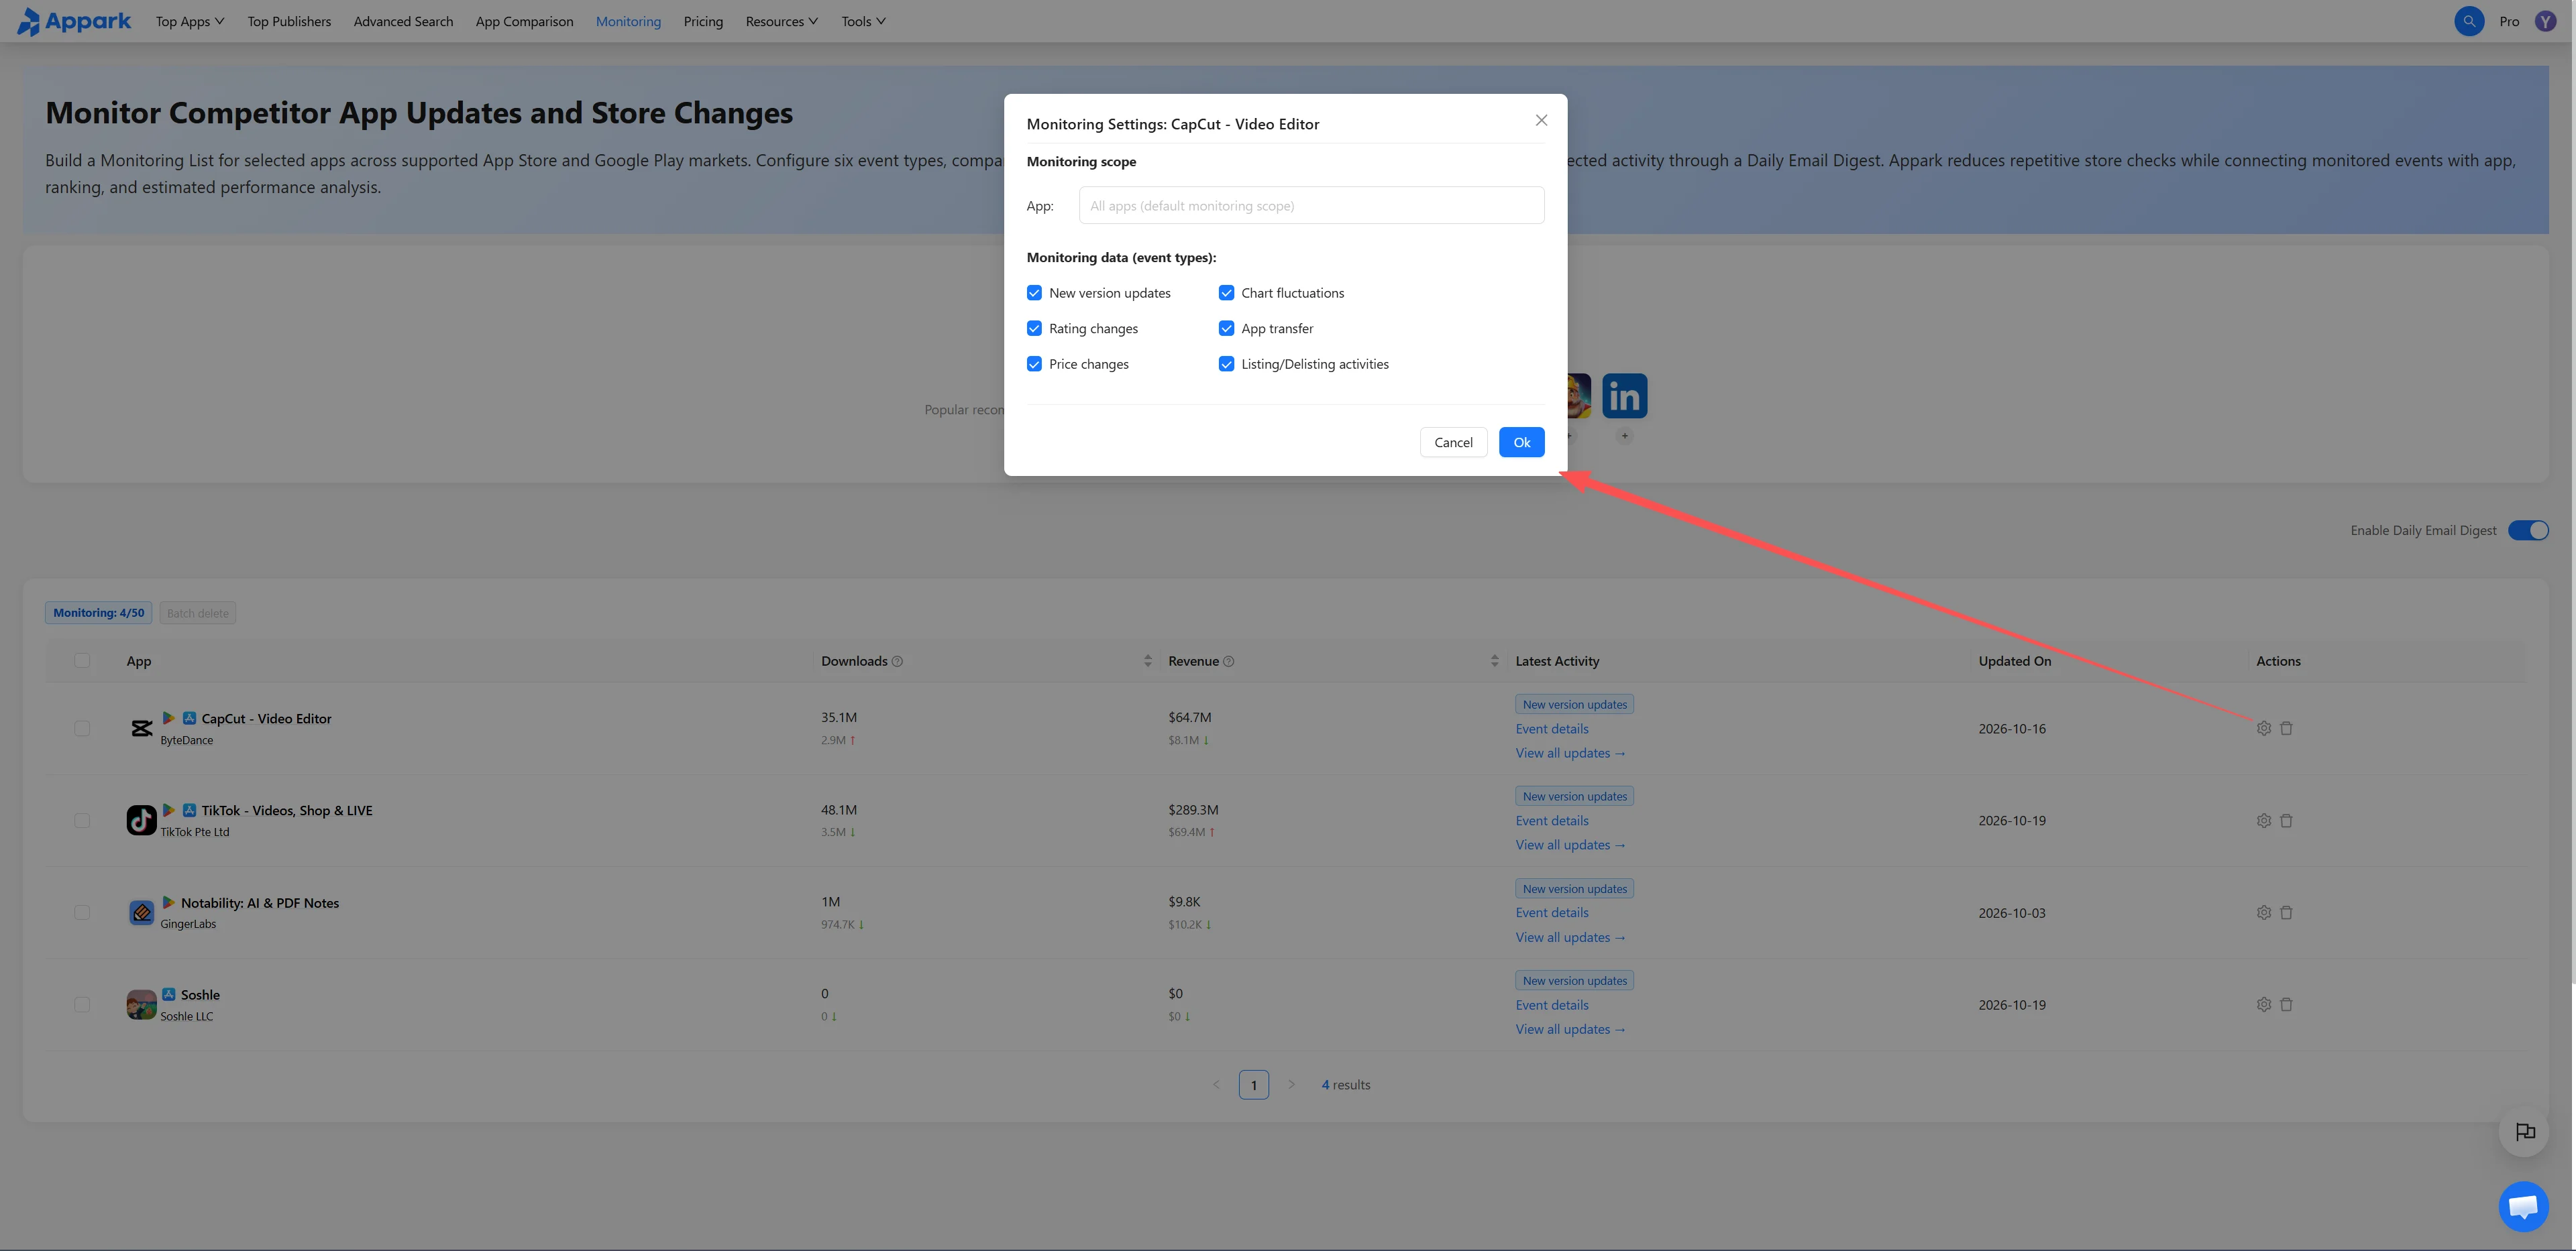
Task: Sort table by Downloads arrows
Action: click(x=1148, y=662)
